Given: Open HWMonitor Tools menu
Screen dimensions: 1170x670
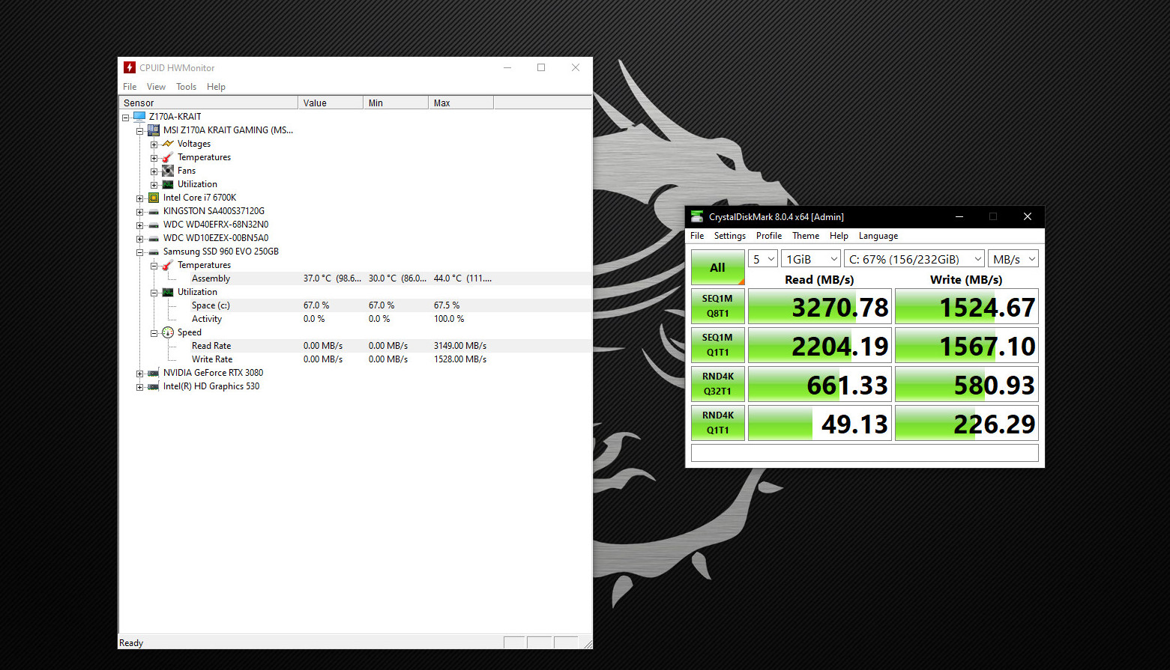Looking at the screenshot, I should (186, 87).
